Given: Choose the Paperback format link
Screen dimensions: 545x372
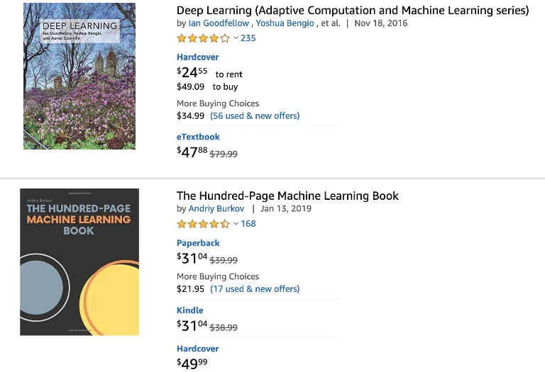Looking at the screenshot, I should [198, 243].
